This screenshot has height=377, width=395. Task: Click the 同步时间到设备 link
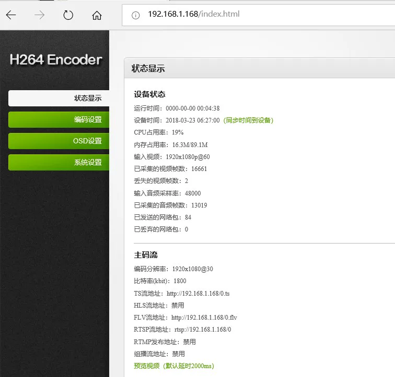(x=248, y=120)
